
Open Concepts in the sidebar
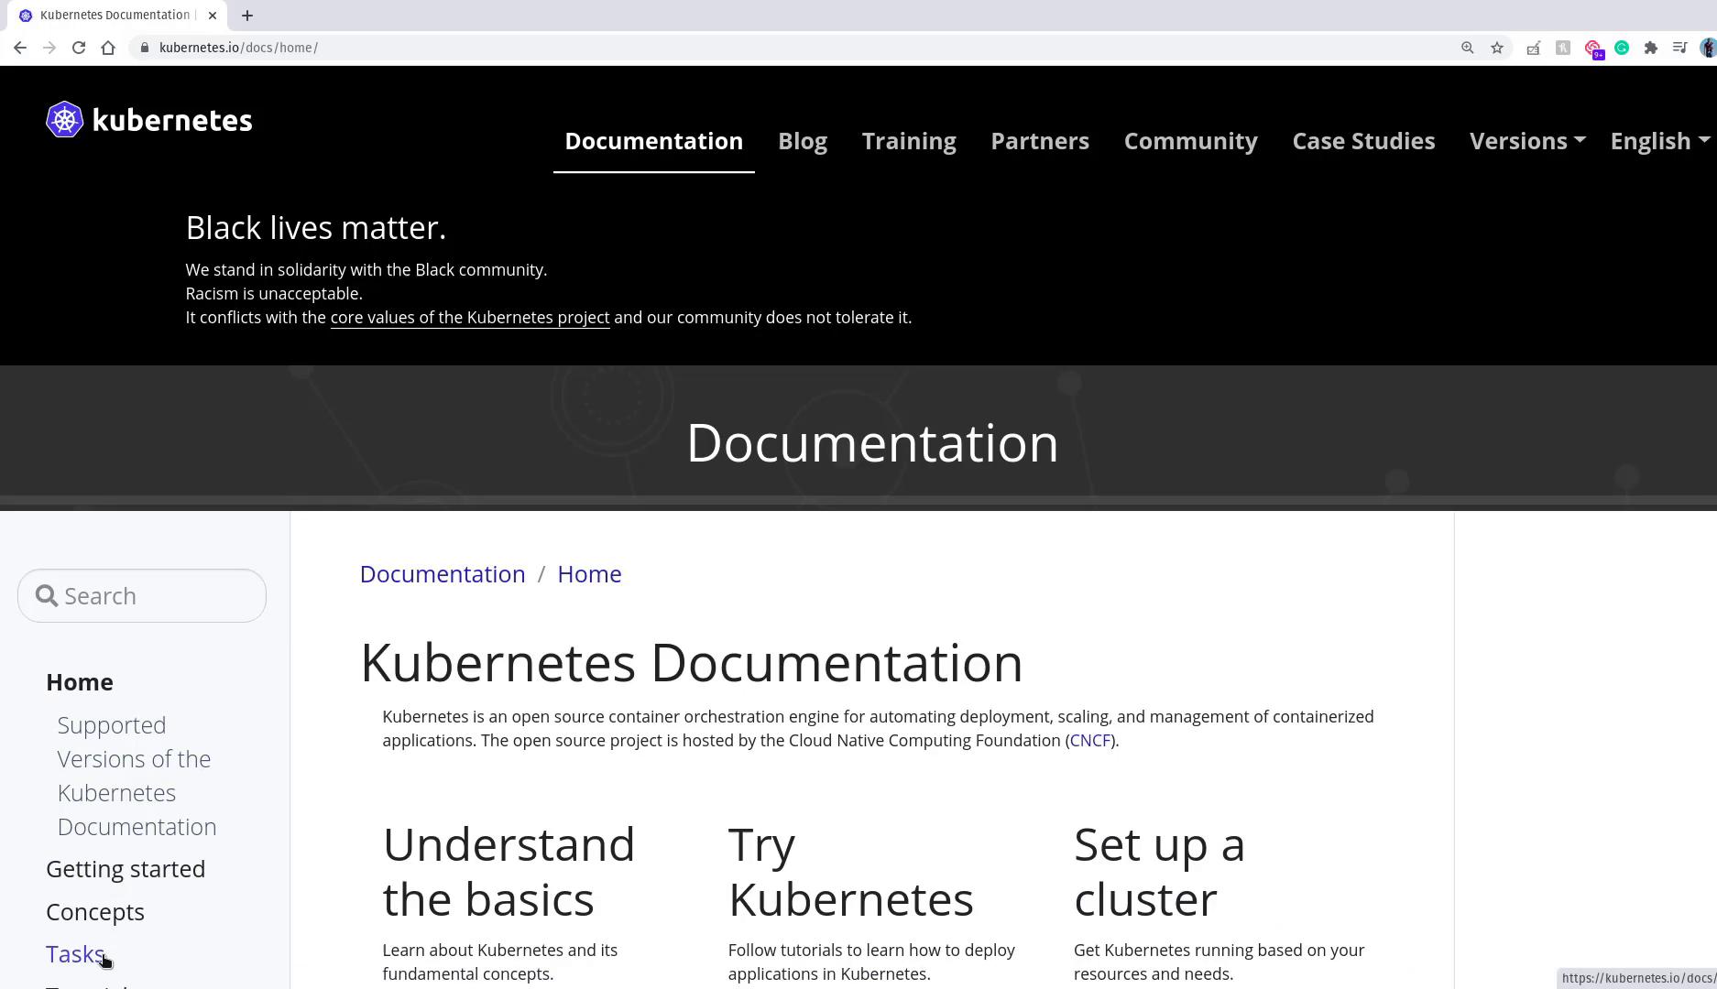coord(95,912)
